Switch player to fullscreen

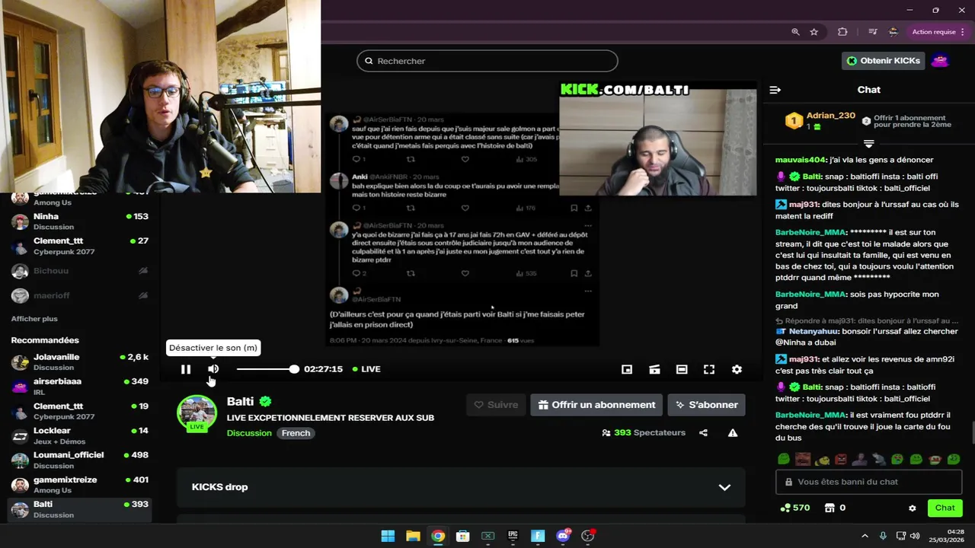[x=709, y=369]
